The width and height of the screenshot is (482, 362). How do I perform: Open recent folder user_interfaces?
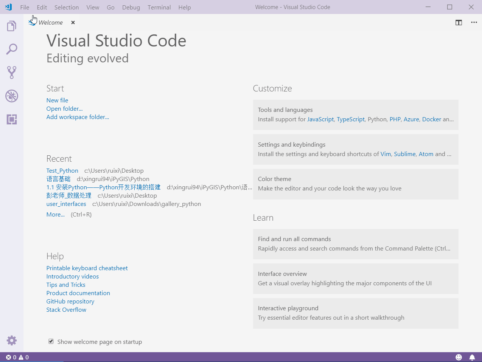(x=66, y=204)
